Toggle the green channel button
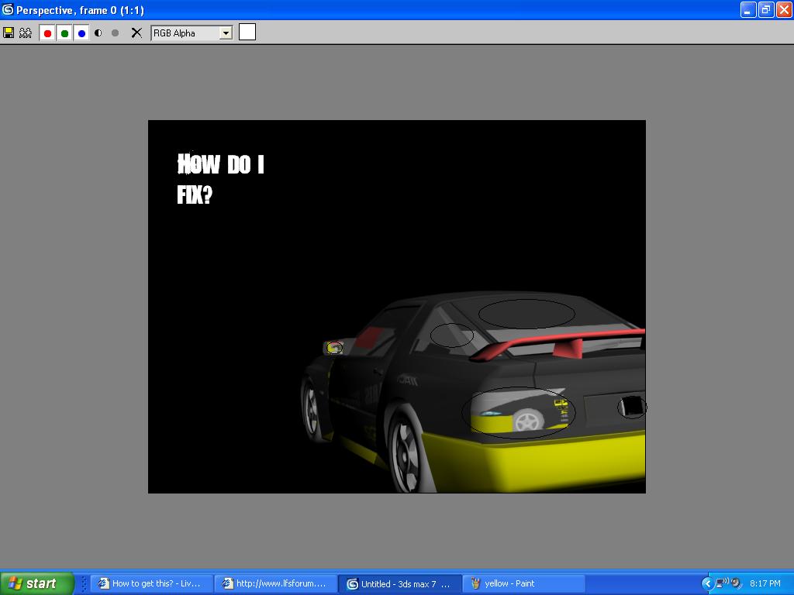 coord(64,33)
